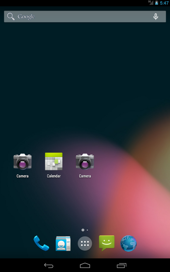170x272 pixels.
Task: Open the Contacts app in the dock
Action: [63, 243]
